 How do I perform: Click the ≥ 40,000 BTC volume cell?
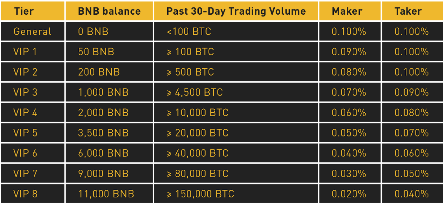(x=236, y=153)
